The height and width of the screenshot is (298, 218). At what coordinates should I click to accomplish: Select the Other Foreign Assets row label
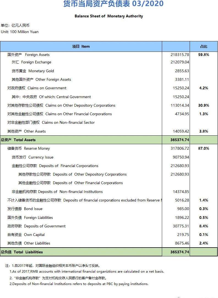click(x=41, y=79)
